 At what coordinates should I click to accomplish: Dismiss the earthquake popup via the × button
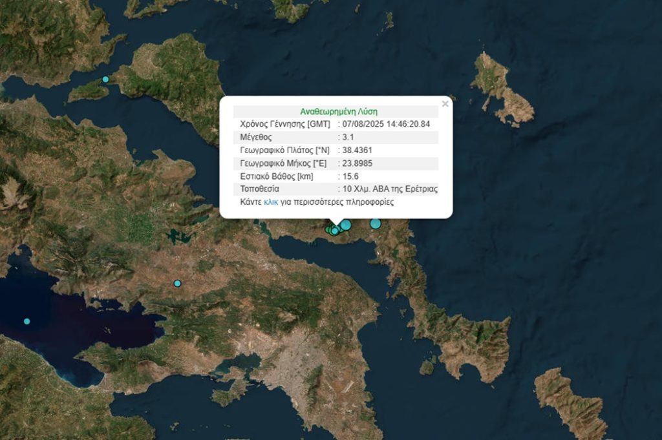[445, 103]
